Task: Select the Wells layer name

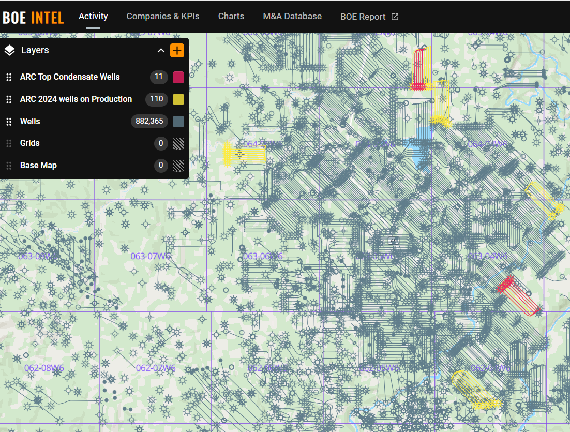Action: click(x=30, y=122)
